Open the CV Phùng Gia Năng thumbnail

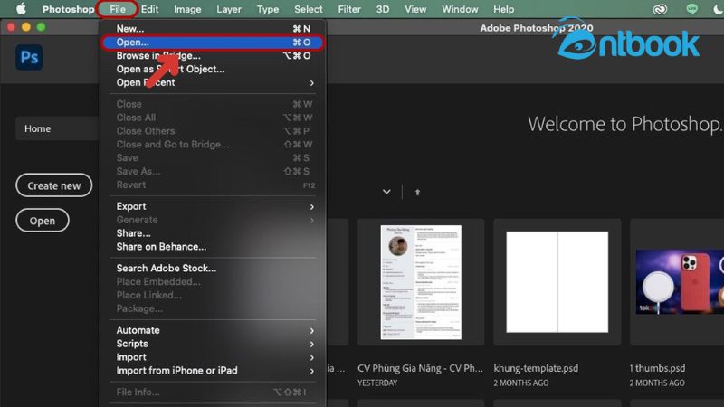coord(421,282)
